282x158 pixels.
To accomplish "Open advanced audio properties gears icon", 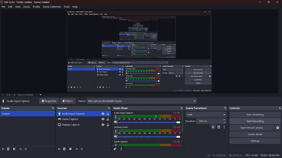I will click(115, 149).
